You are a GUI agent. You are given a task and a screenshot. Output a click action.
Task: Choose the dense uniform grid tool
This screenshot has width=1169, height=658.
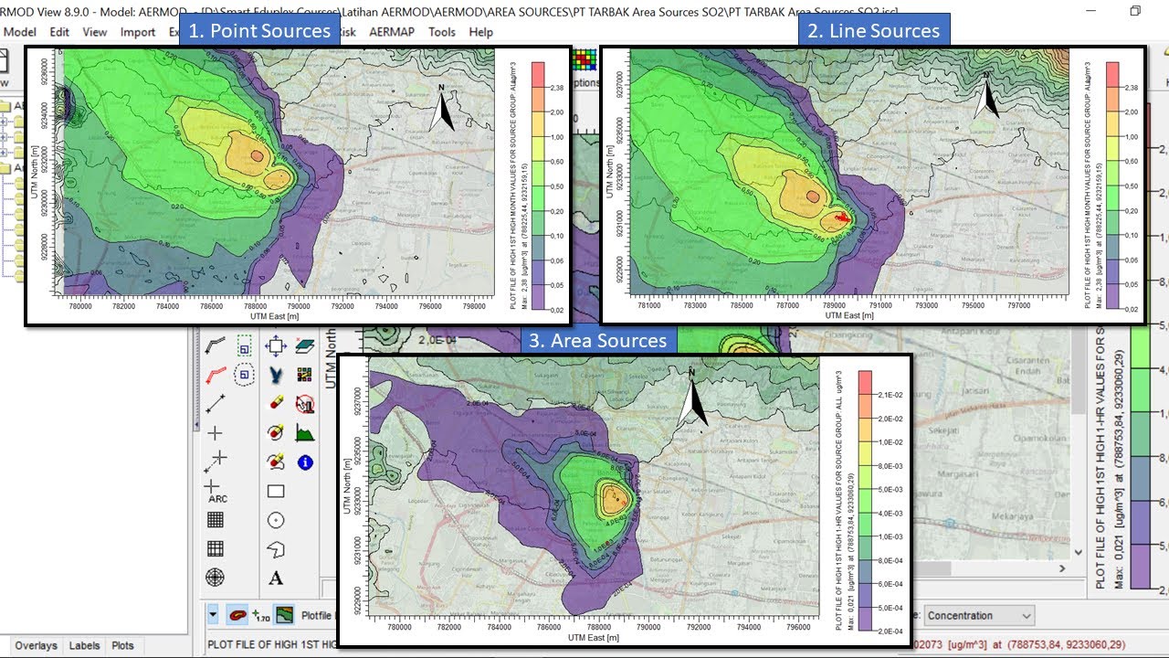point(215,520)
